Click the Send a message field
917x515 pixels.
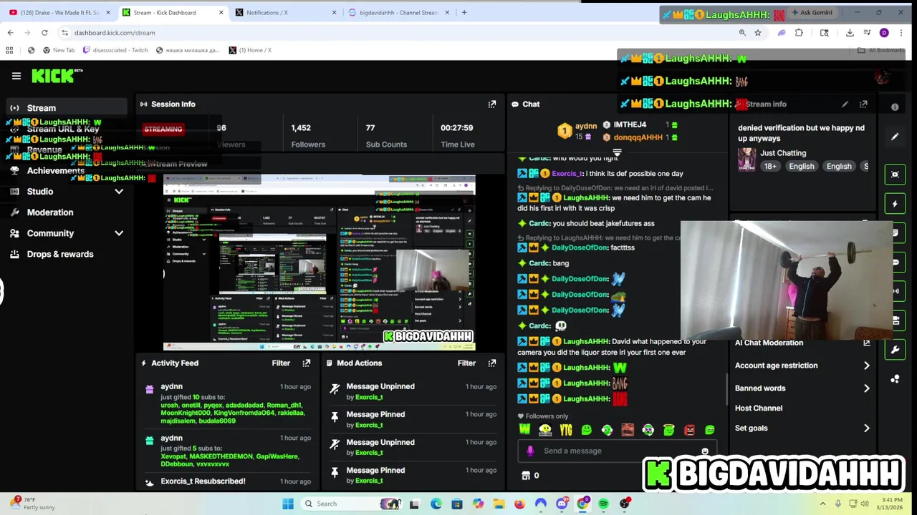click(616, 451)
